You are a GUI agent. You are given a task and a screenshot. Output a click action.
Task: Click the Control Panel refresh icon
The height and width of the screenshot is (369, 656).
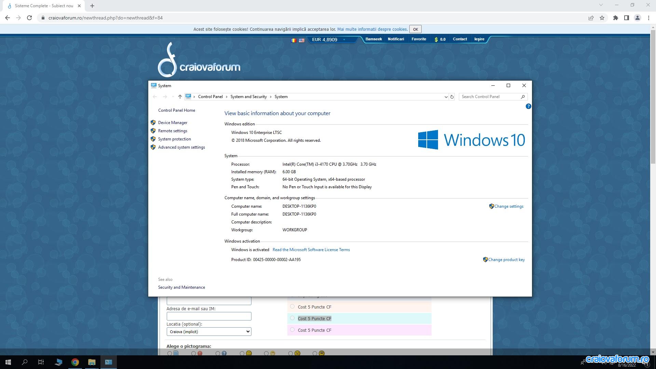[452, 97]
